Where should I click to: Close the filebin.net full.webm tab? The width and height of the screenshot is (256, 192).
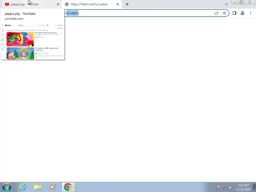[x=118, y=4]
